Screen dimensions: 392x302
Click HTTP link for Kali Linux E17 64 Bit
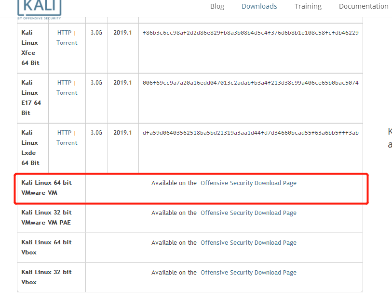pyautogui.click(x=64, y=83)
